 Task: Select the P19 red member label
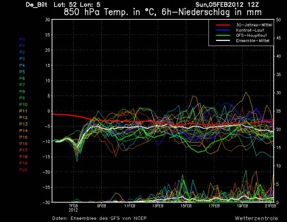click(x=24, y=163)
